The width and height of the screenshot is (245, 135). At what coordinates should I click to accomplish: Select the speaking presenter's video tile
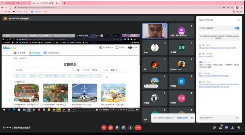155,31
